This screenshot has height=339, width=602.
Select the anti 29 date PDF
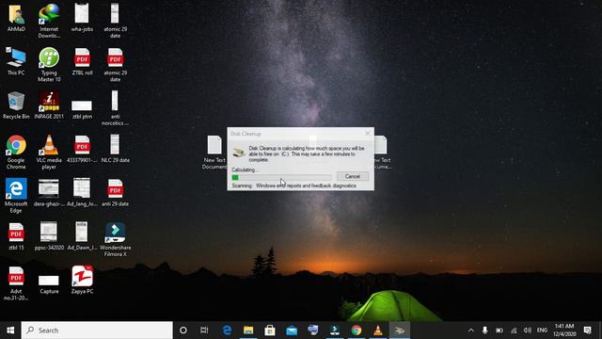[115, 193]
